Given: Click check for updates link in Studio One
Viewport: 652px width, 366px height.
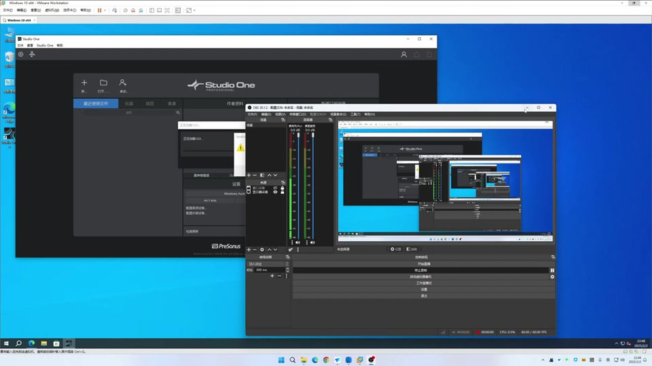Looking at the screenshot, I should [192, 231].
